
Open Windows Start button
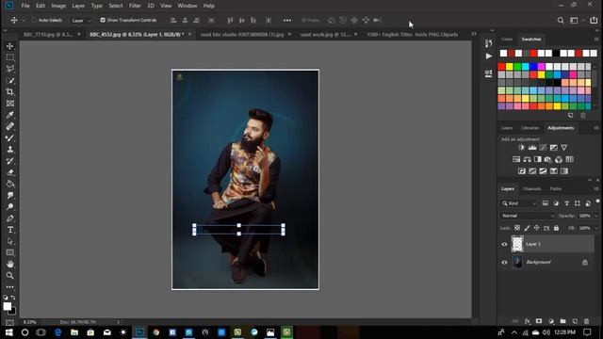[8, 332]
